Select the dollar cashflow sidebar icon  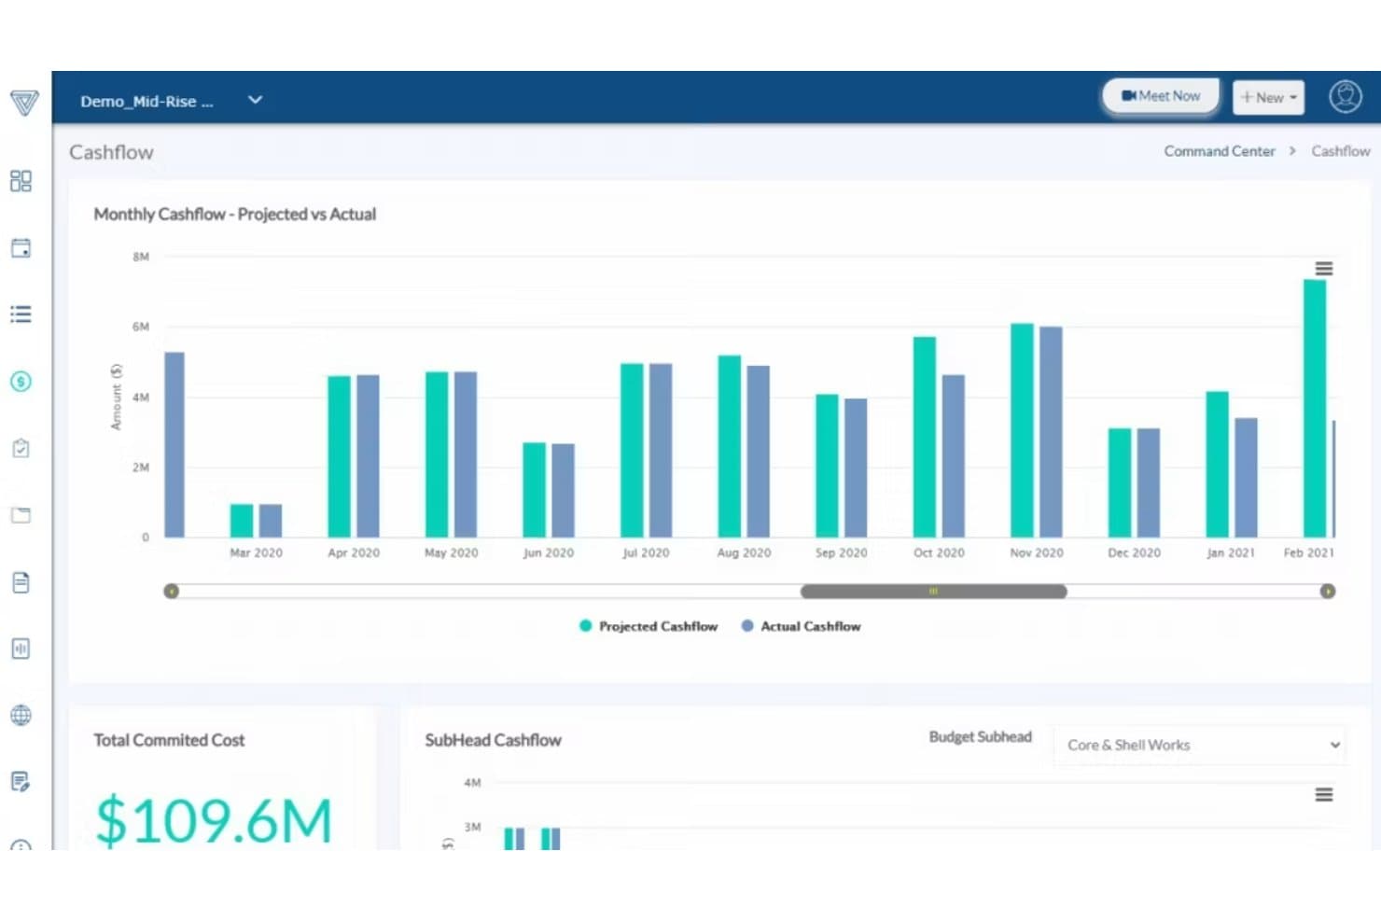pyautogui.click(x=21, y=382)
